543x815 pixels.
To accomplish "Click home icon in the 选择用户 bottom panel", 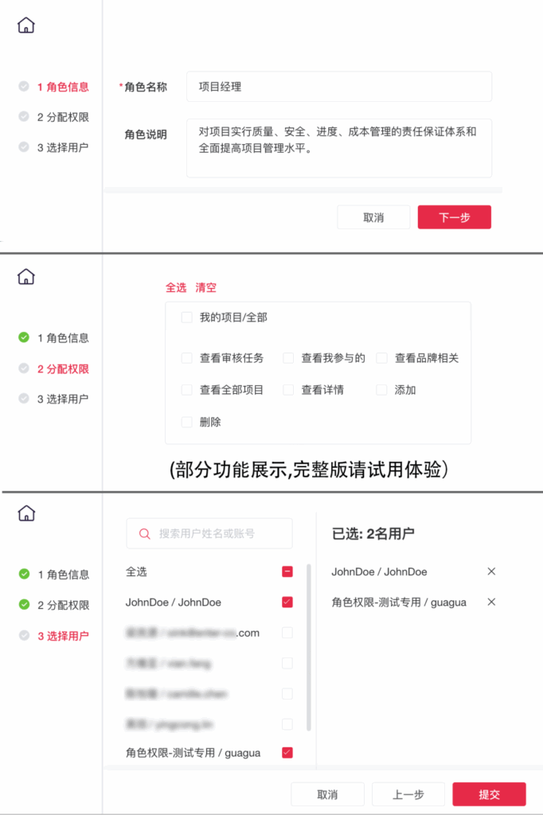I will pyautogui.click(x=26, y=513).
